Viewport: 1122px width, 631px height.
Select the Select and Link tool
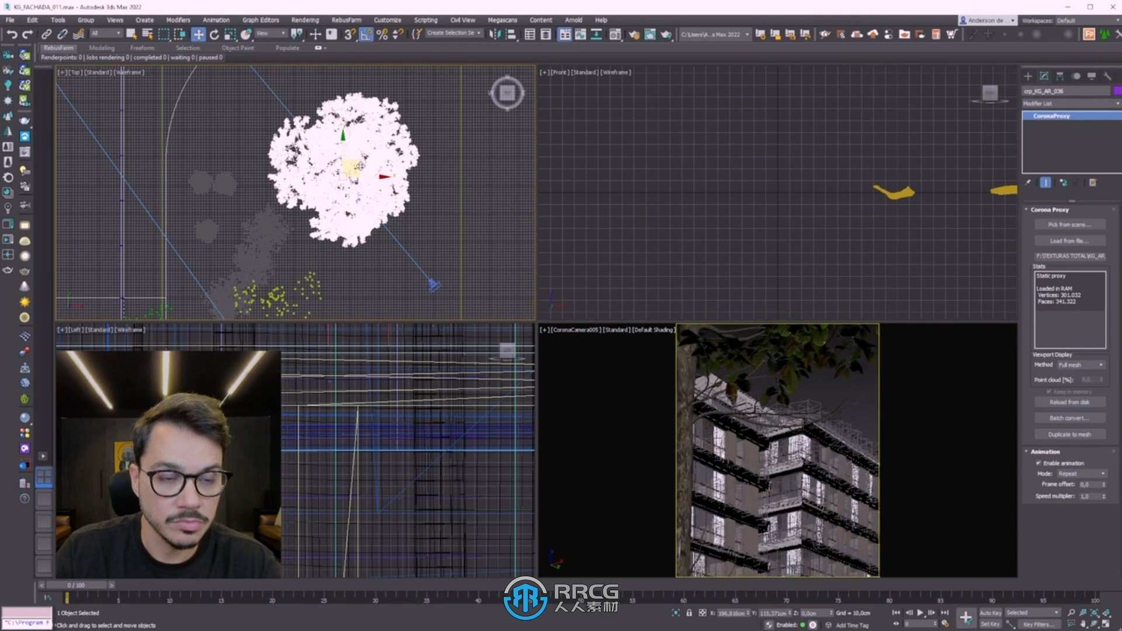pos(46,34)
